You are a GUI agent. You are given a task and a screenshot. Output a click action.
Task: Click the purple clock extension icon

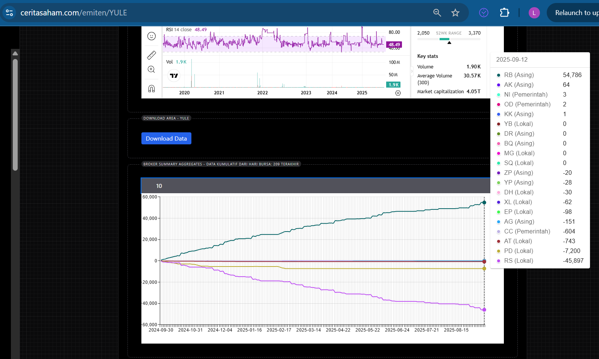484,13
